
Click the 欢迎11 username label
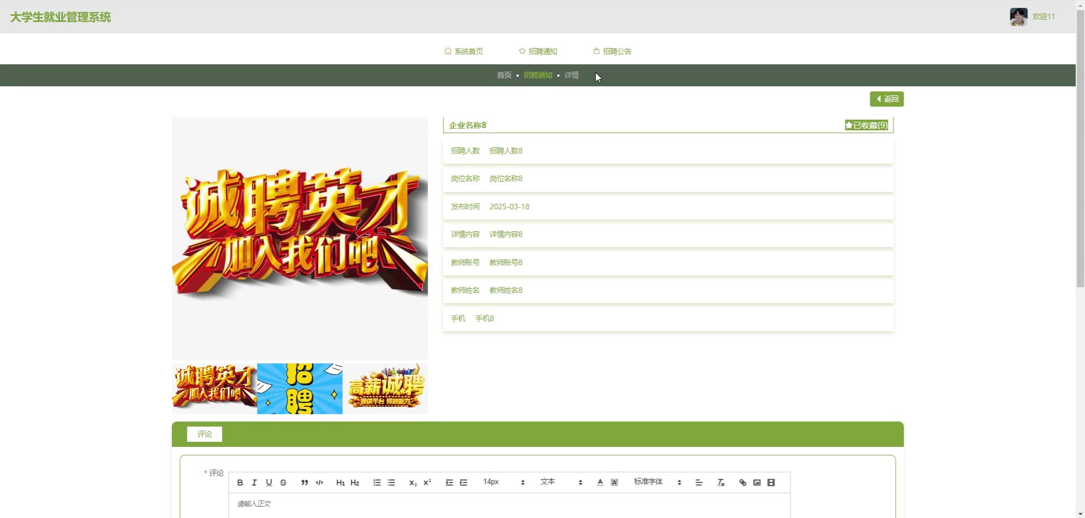click(x=1044, y=16)
